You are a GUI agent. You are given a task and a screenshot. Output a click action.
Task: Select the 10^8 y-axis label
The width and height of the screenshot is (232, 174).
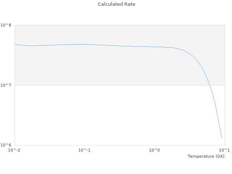tap(7, 25)
